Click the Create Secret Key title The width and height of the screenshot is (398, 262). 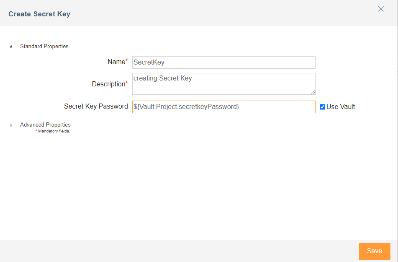(39, 14)
